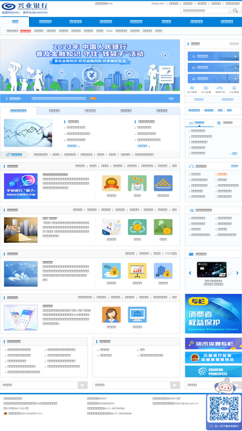Show previous credit card with left arrow
Image resolution: width=242 pixels, height=431 pixels.
tap(190, 273)
